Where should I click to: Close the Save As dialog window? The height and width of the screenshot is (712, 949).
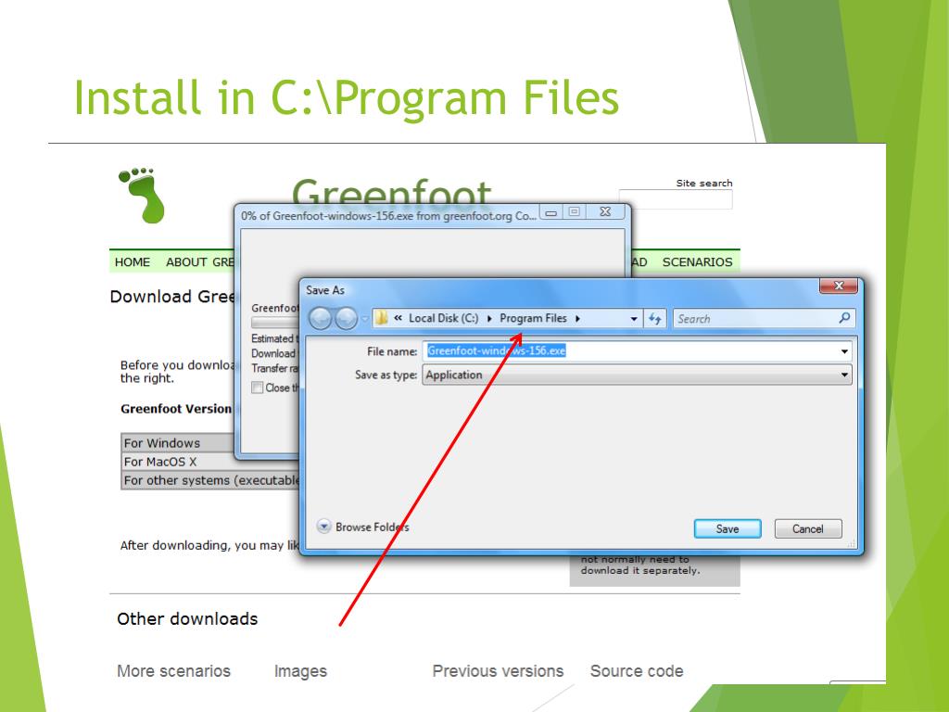pyautogui.click(x=838, y=286)
